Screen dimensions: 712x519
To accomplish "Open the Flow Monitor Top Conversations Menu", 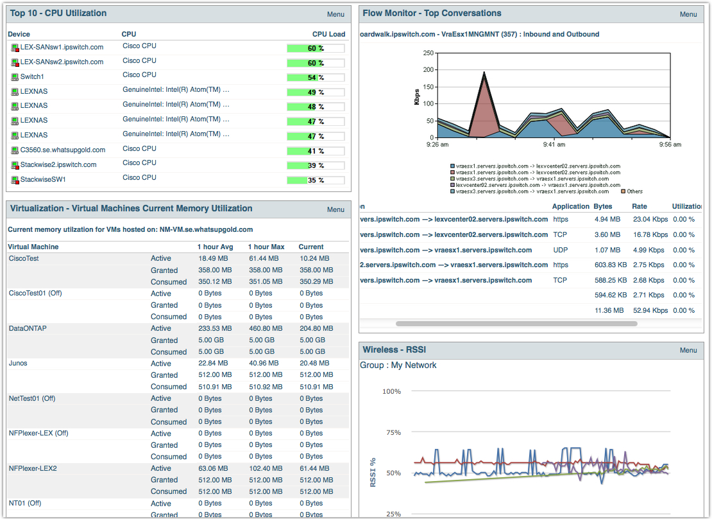I will coord(688,14).
